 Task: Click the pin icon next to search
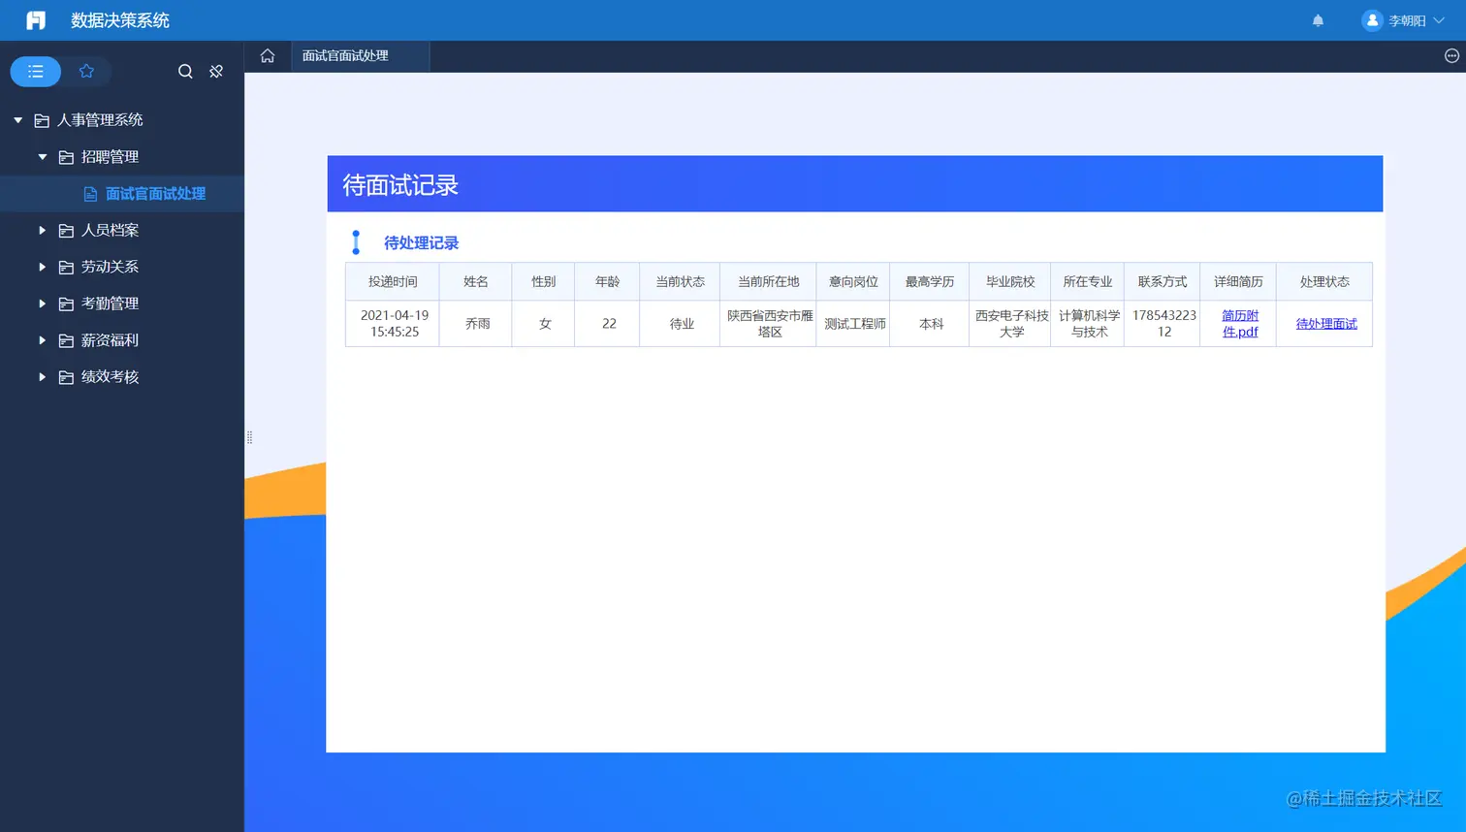[215, 71]
